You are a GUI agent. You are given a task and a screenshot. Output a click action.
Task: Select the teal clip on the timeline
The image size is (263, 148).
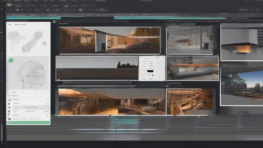pos(127,121)
